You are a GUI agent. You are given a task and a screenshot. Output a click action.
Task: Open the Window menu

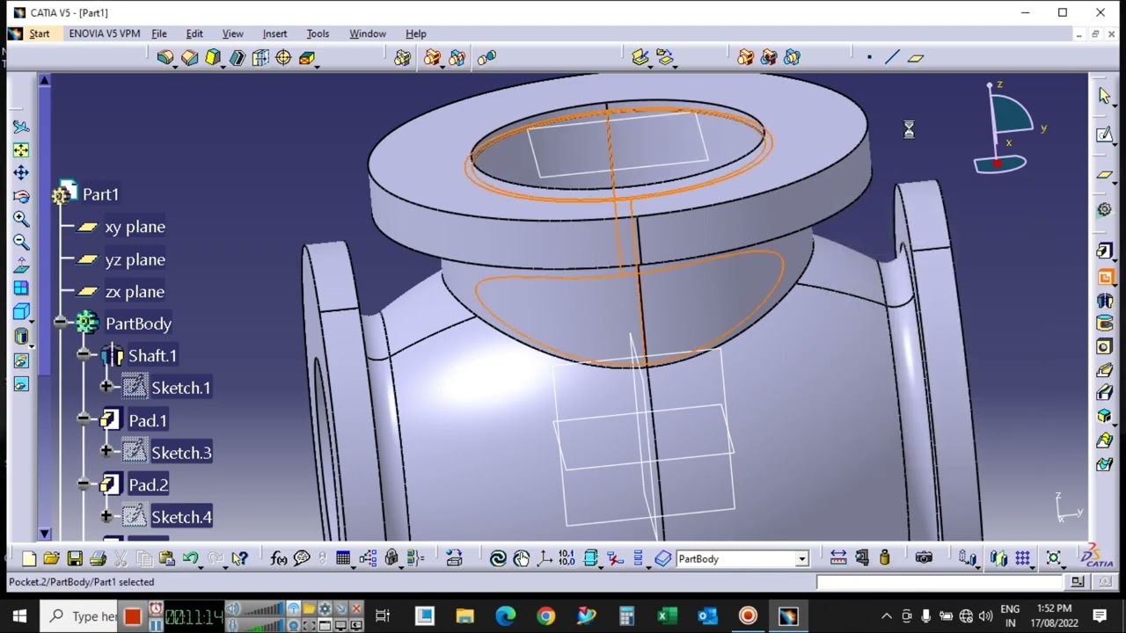(368, 33)
